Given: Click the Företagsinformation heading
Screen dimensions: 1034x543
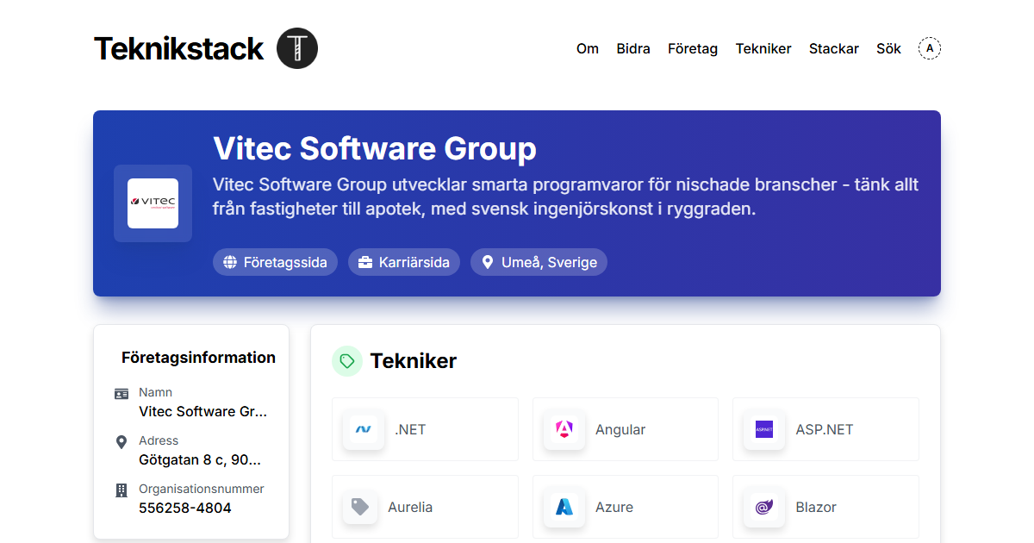Looking at the screenshot, I should [198, 358].
